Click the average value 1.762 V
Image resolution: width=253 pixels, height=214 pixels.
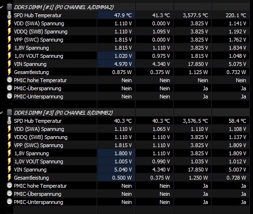coord(237,40)
